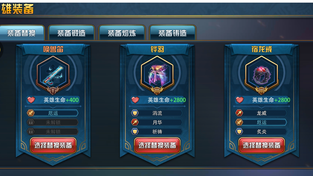This screenshot has width=313, height=176.
Task: Click the first 未解锁 lock icon
Action: click(x=31, y=122)
